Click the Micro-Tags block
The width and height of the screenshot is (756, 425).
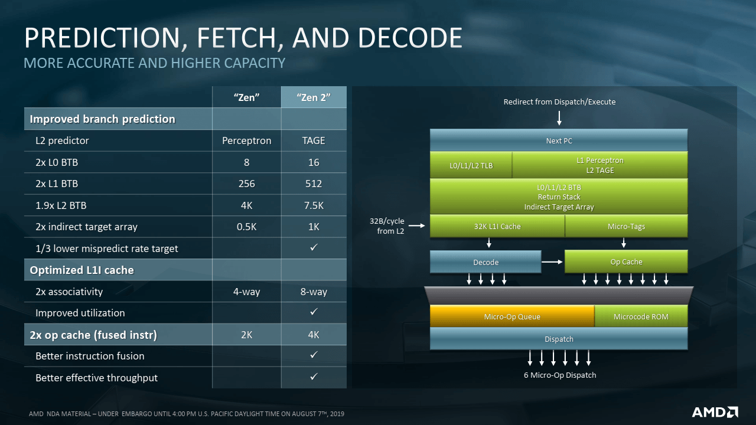click(x=627, y=226)
